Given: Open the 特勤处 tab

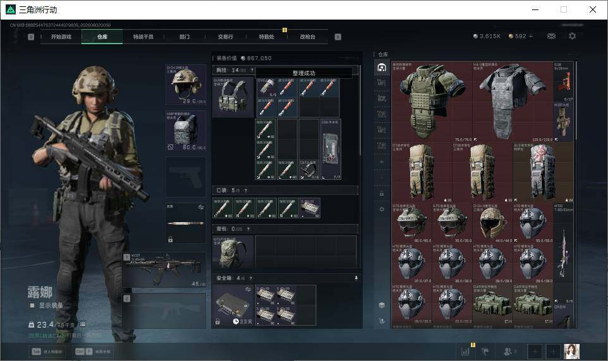Looking at the screenshot, I should [x=267, y=37].
